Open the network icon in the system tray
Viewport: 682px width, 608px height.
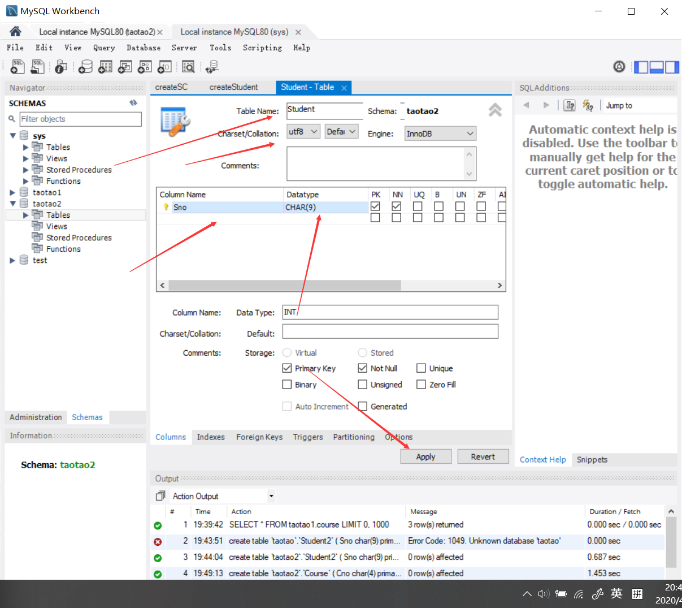tap(579, 594)
